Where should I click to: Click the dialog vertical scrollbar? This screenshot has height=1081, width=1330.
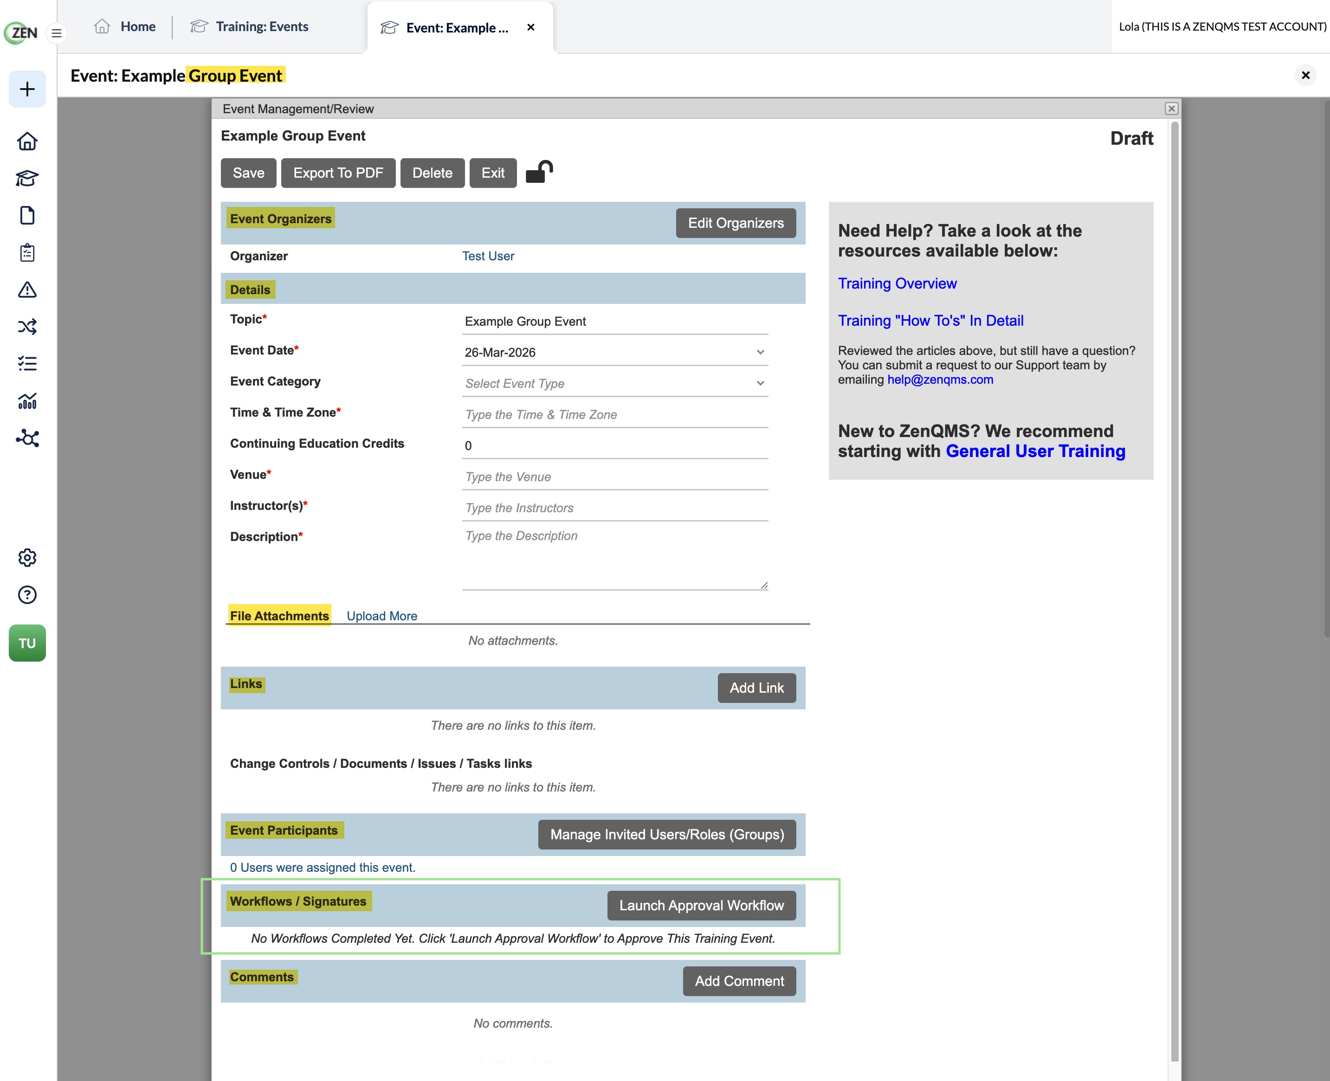1174,592
